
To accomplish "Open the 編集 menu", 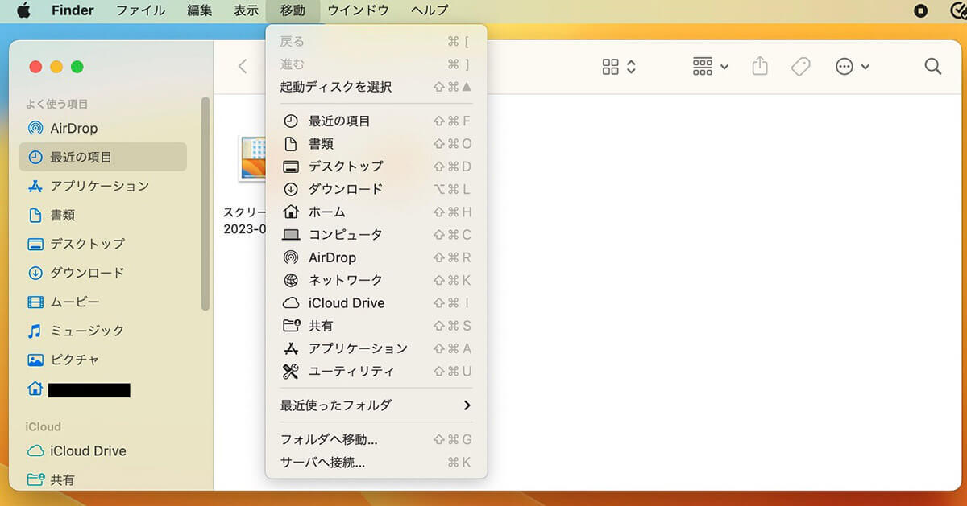I will [x=199, y=10].
